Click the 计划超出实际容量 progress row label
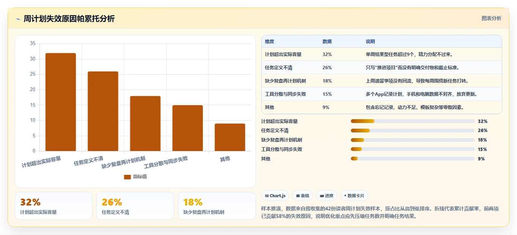Image resolution: width=517 pixels, height=235 pixels. point(280,121)
